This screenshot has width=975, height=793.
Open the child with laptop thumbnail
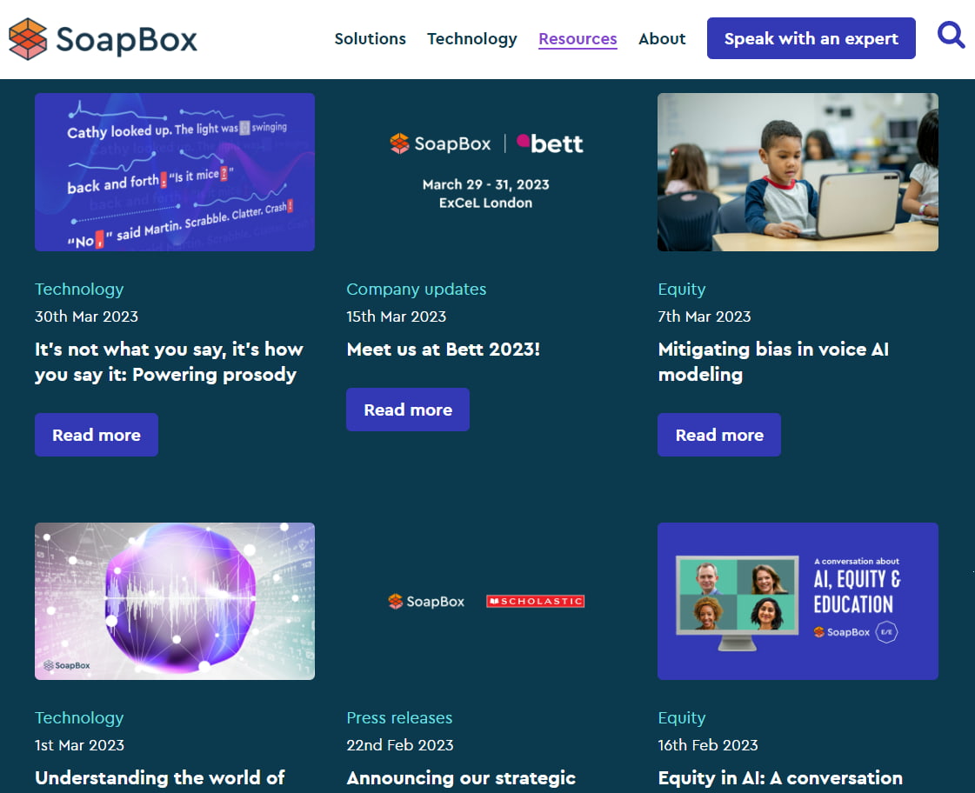798,172
